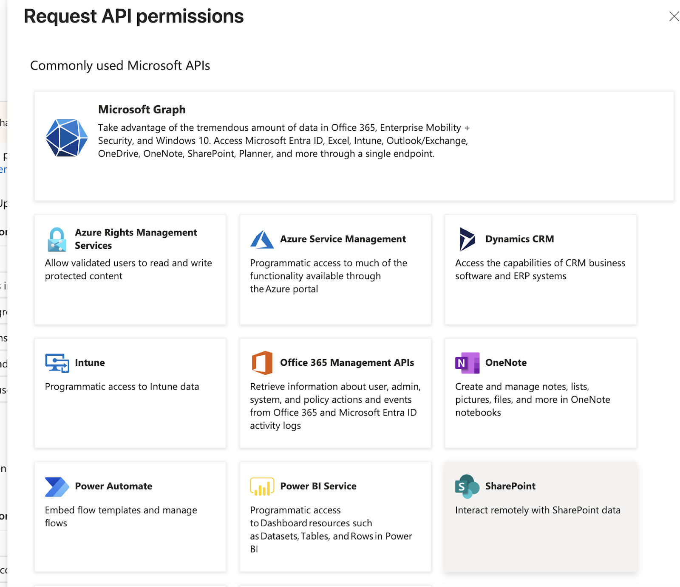
Task: Select Power Automate card title
Action: [113, 486]
